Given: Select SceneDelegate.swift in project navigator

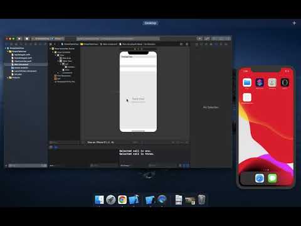Looking at the screenshot, I should (23, 58).
